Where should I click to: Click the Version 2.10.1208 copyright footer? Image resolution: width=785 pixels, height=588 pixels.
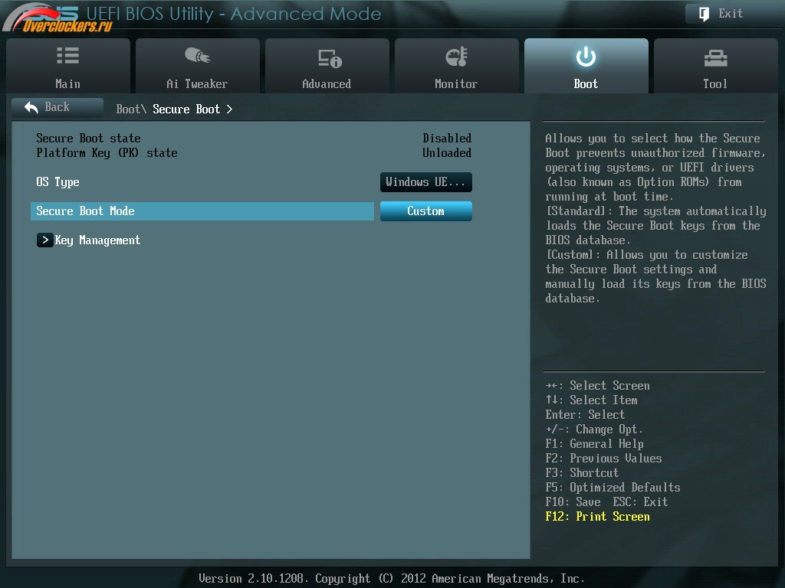(x=392, y=579)
